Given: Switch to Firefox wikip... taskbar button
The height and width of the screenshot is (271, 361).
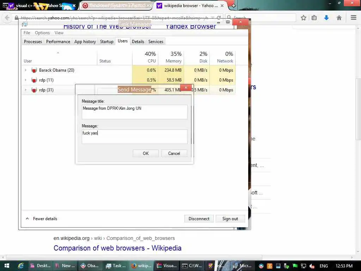Looking at the screenshot, I should (141, 266).
